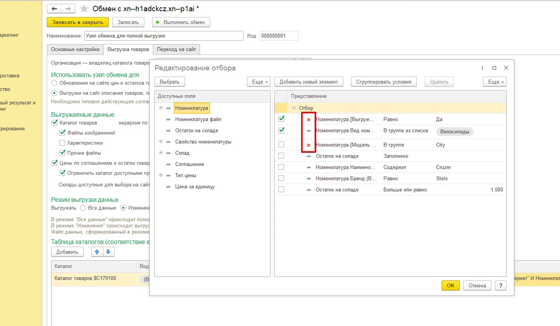Image resolution: width=560 pixels, height=326 pixels.
Task: Enable the 'Остаток на складе' Заполнено filter
Action: tap(281, 156)
